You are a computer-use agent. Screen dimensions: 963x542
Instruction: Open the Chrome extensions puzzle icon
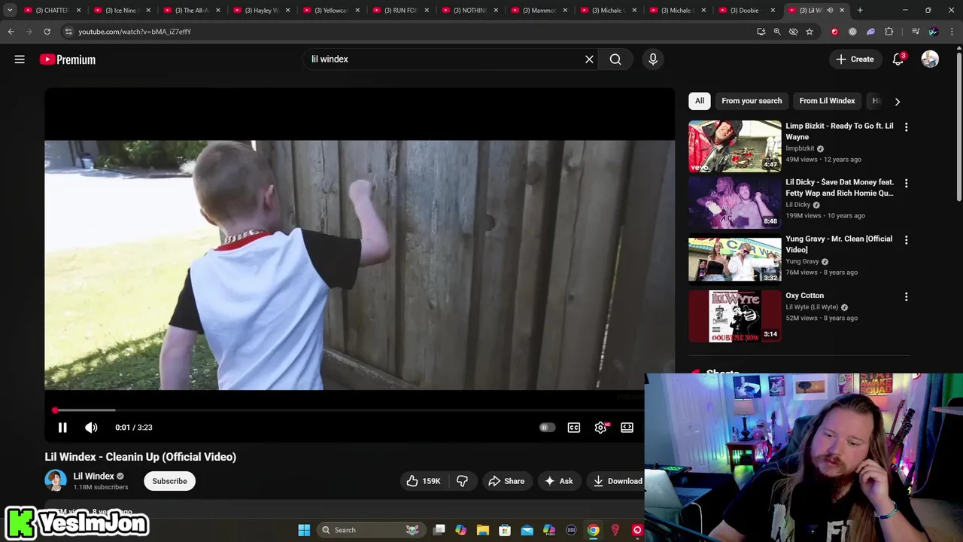tap(889, 32)
